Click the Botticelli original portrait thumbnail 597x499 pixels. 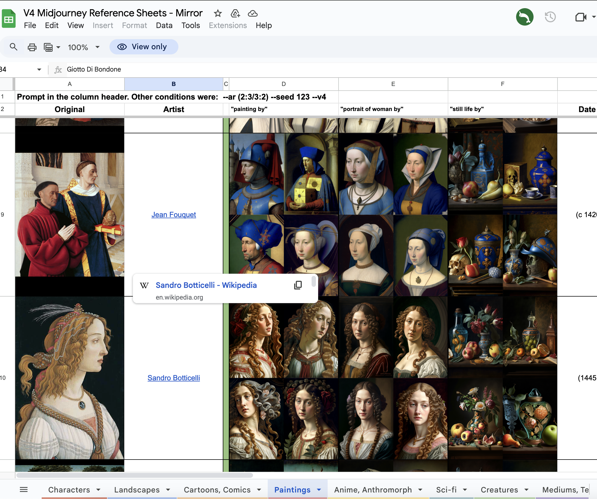click(70, 378)
